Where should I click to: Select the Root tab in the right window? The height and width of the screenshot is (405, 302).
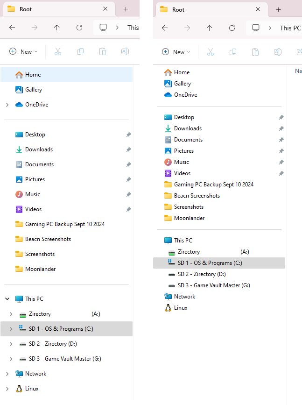tap(211, 10)
